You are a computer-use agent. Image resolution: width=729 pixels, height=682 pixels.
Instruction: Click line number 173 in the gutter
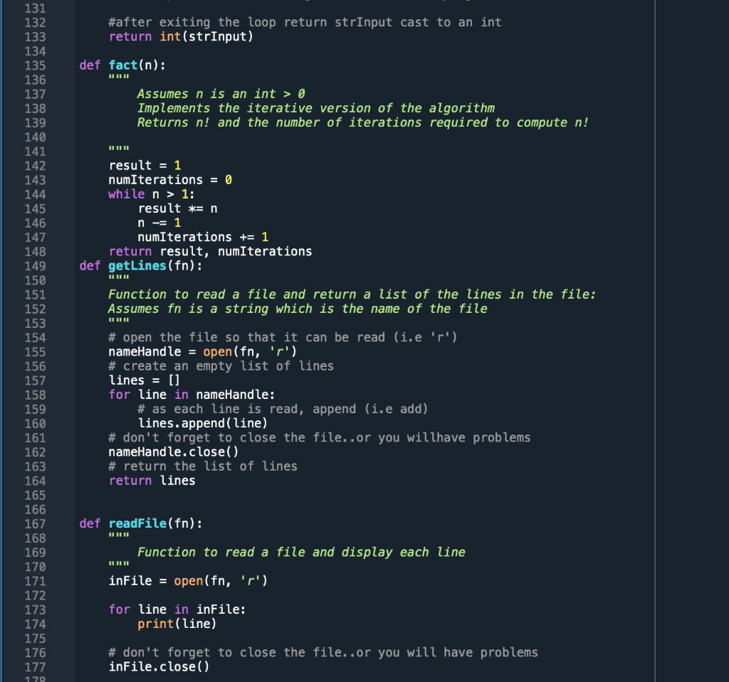(35, 610)
